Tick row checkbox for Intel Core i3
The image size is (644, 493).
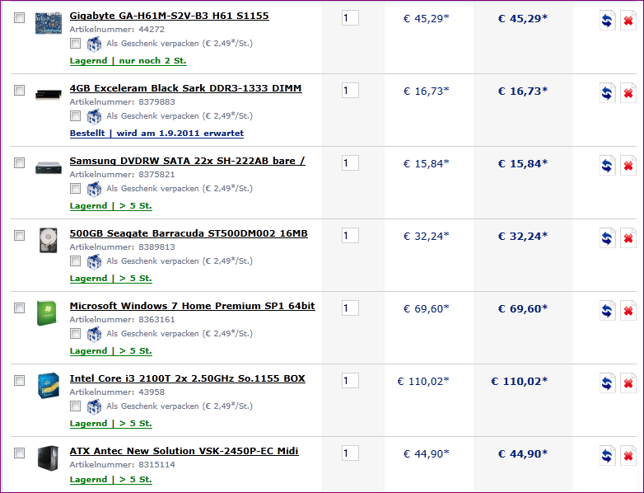click(19, 380)
